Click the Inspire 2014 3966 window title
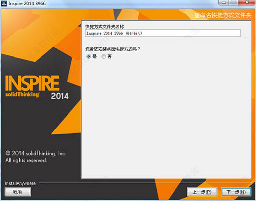This screenshot has height=201, width=256. (27, 3)
